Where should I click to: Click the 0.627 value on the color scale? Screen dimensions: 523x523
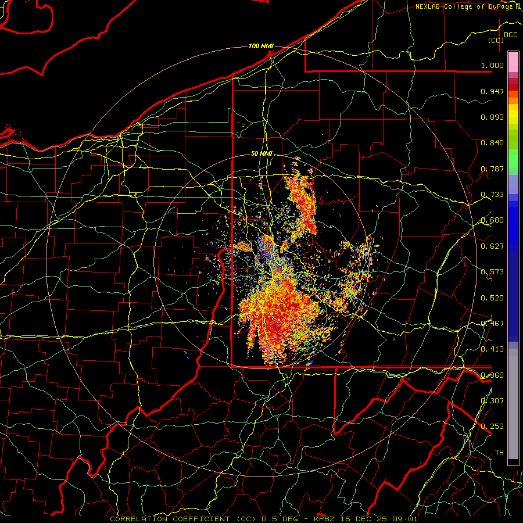(492, 246)
